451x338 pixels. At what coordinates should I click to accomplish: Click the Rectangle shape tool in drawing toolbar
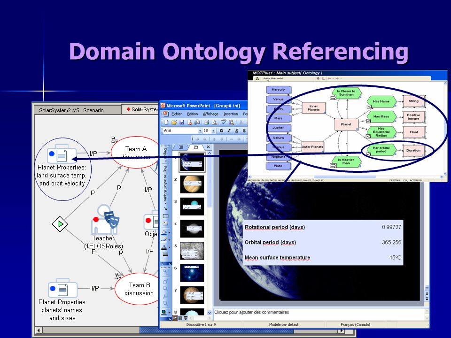coord(165,216)
